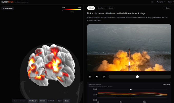Pause the playing clip
This screenshot has height=103, width=174.
pos(90,77)
